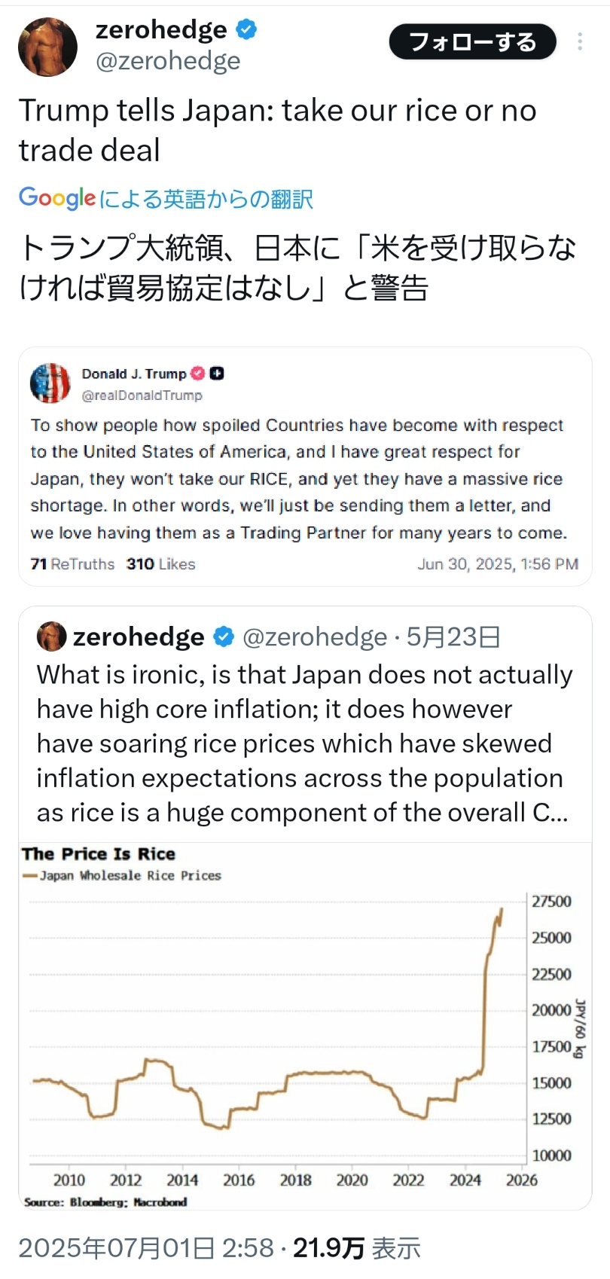Image resolution: width=610 pixels, height=1279 pixels.
Task: Open the Google translation attribution link
Action: (166, 198)
